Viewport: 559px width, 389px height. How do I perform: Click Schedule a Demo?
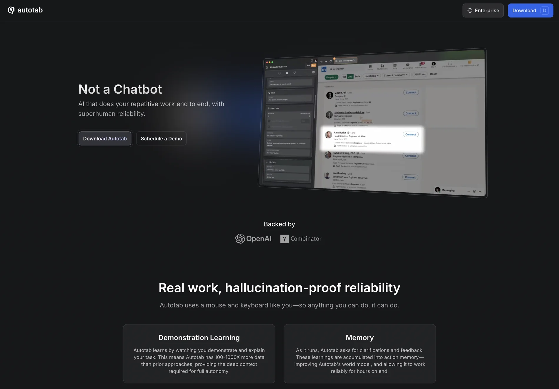click(161, 138)
